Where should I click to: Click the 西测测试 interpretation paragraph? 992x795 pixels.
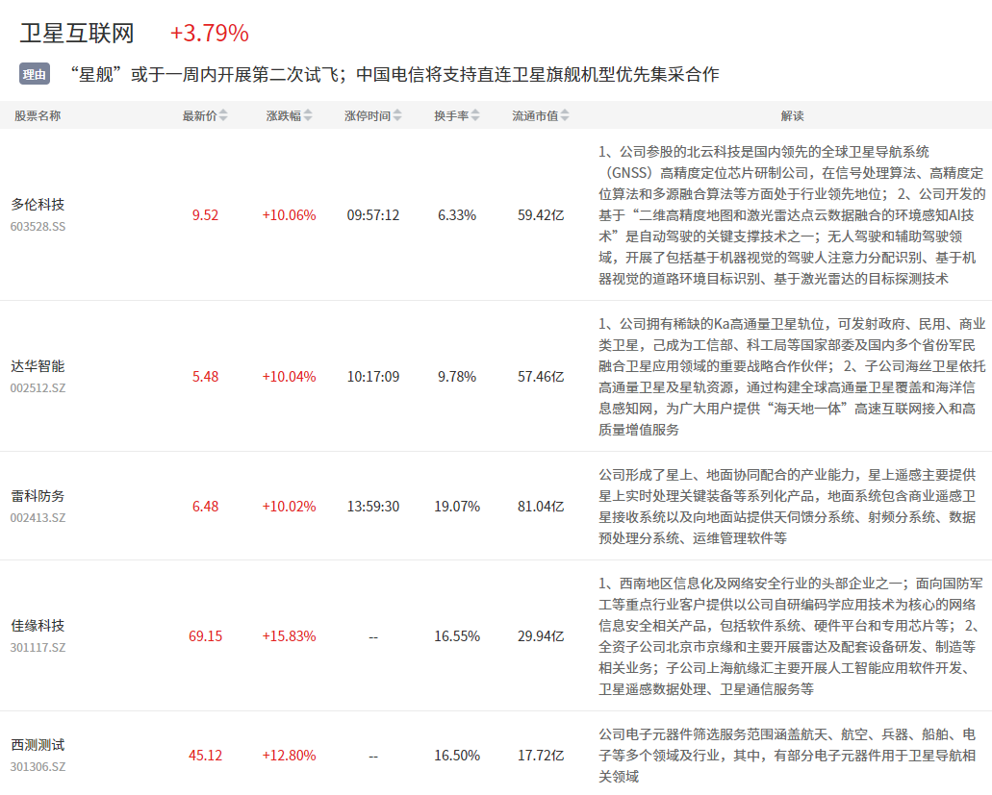[788, 756]
